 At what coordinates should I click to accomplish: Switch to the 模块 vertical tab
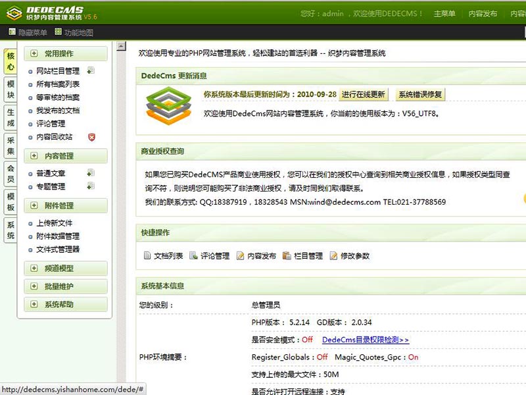point(11,90)
